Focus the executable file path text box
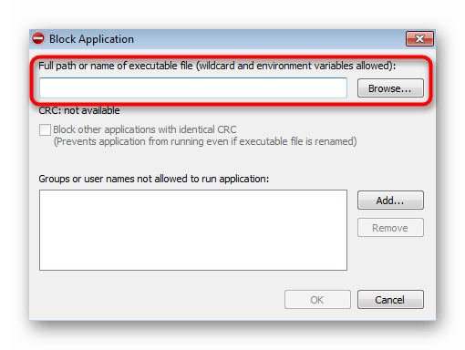This screenshot has height=350, width=465. pyautogui.click(x=193, y=87)
